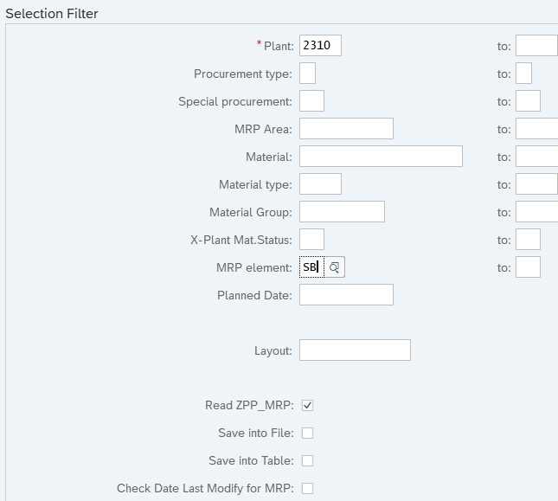Viewport: 558px width, 501px height.
Task: Enable the Save into Table checkbox
Action: pos(307,460)
